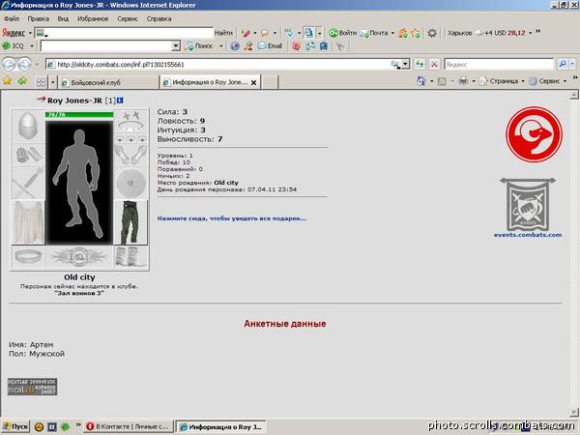Open the Страница dropdown menu
The width and height of the screenshot is (580, 435).
[503, 81]
